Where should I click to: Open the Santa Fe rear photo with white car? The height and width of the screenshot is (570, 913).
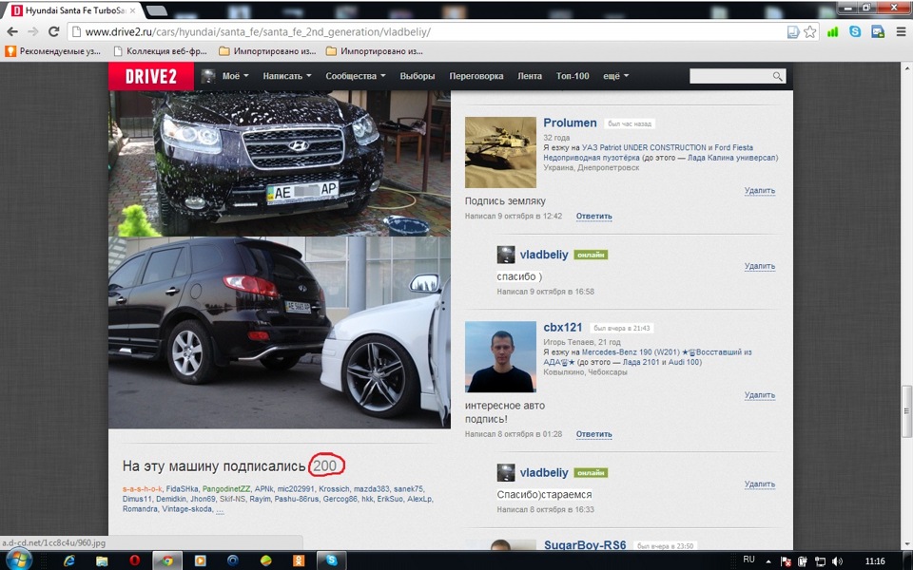[280, 332]
